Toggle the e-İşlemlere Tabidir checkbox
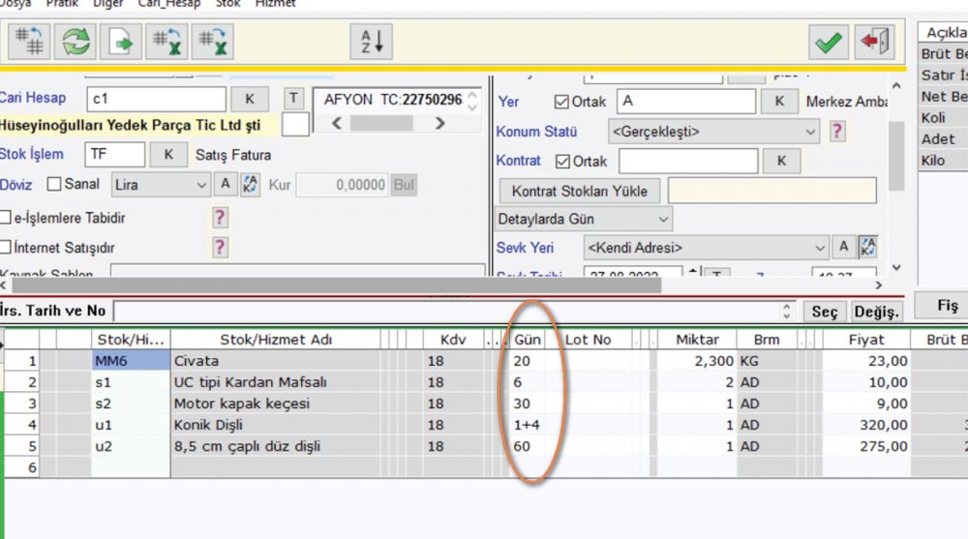The height and width of the screenshot is (539, 968). point(7,218)
